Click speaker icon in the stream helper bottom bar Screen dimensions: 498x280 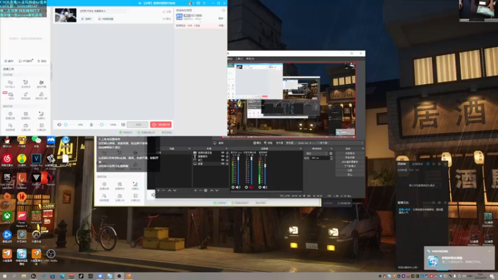click(59, 124)
